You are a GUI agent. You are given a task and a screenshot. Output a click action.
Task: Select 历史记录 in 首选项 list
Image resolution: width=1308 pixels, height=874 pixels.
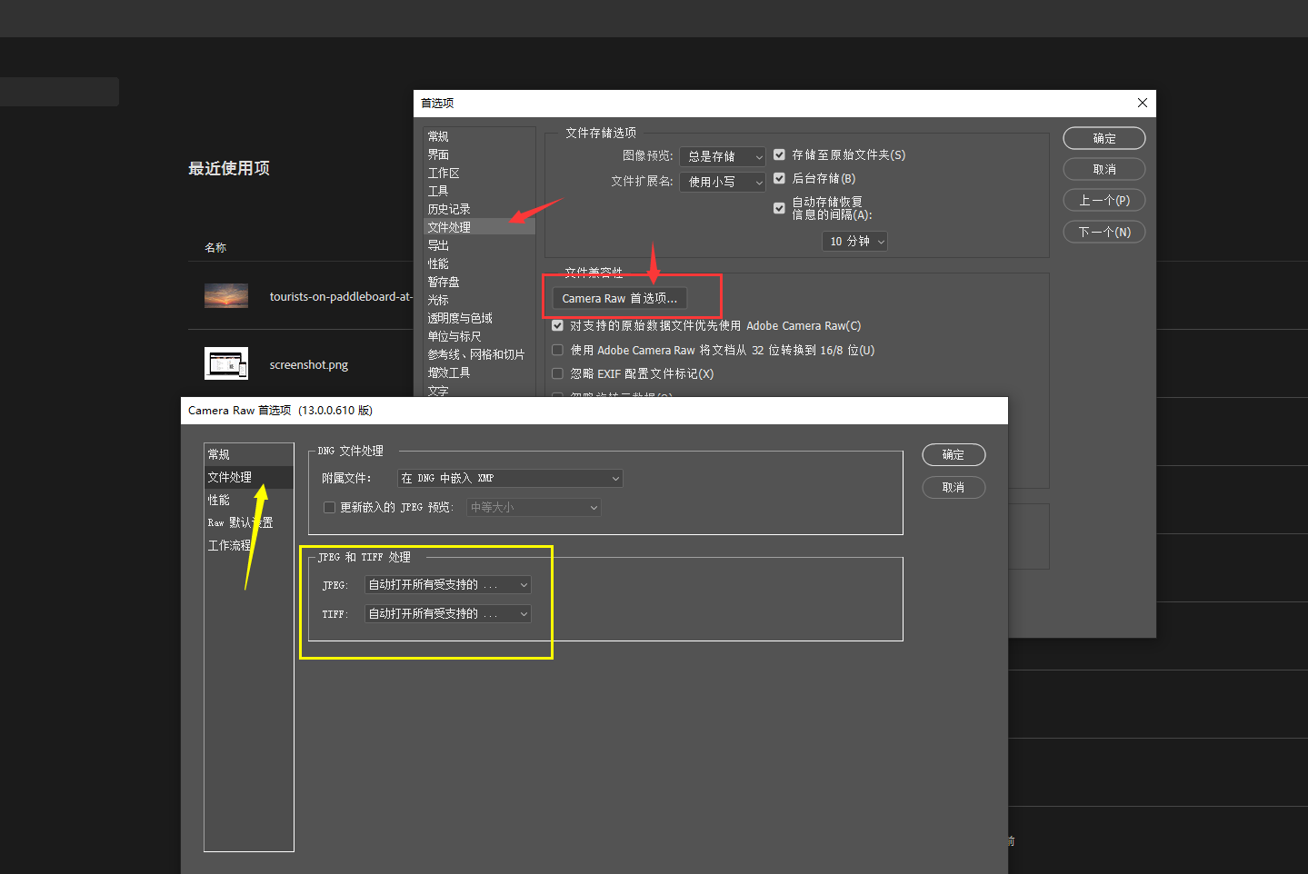pos(449,209)
